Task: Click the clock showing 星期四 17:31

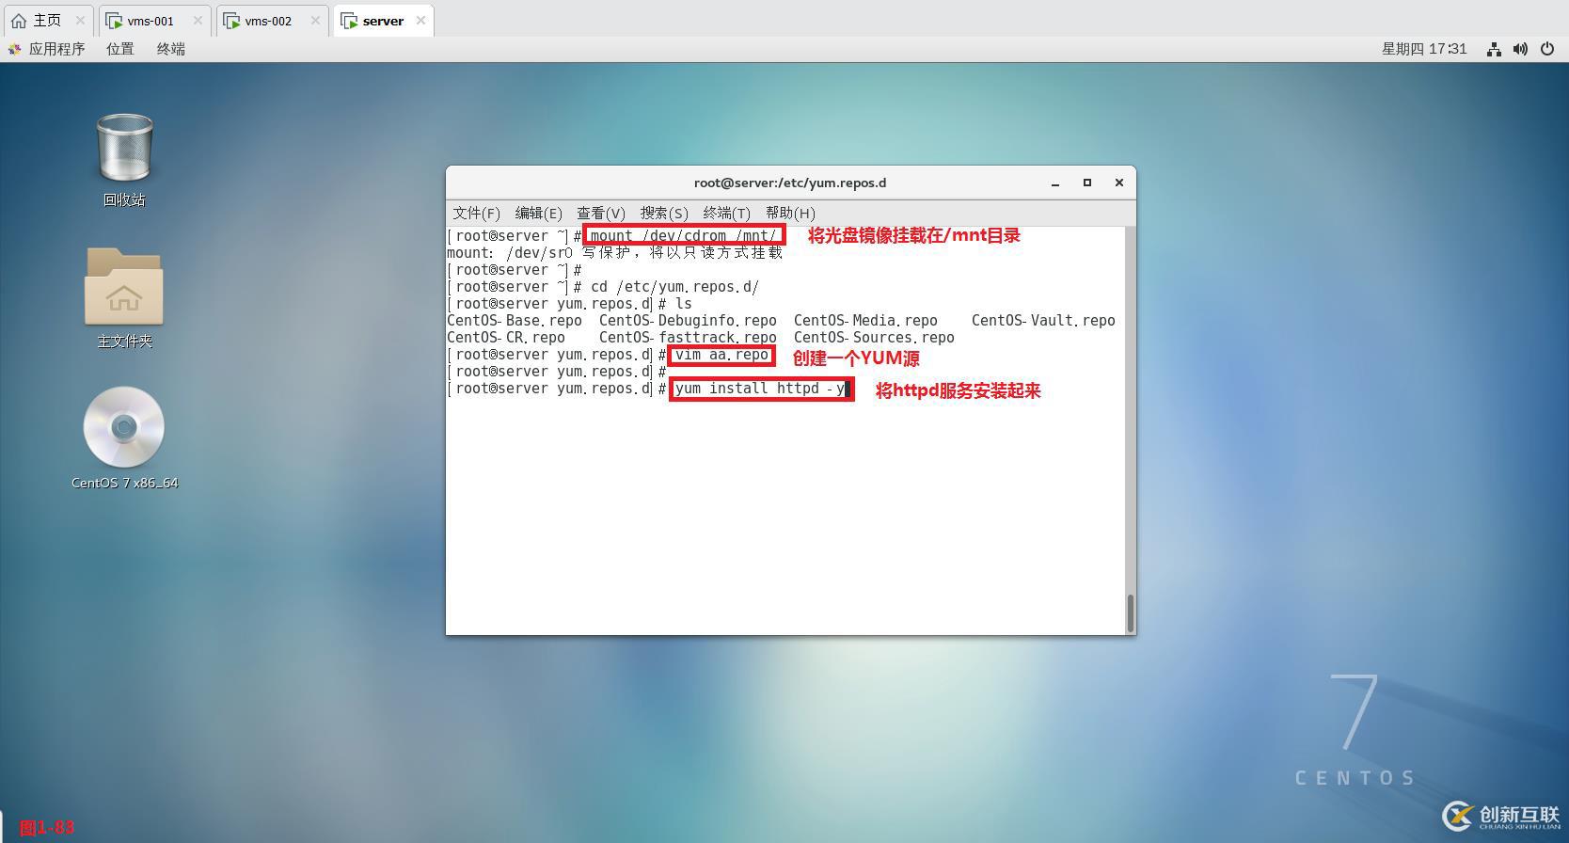Action: [x=1424, y=49]
